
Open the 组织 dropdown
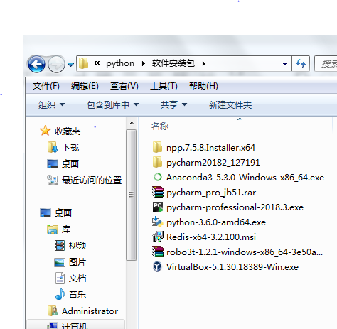coord(51,104)
